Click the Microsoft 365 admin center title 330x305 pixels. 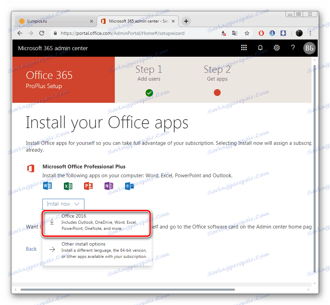[x=53, y=48]
